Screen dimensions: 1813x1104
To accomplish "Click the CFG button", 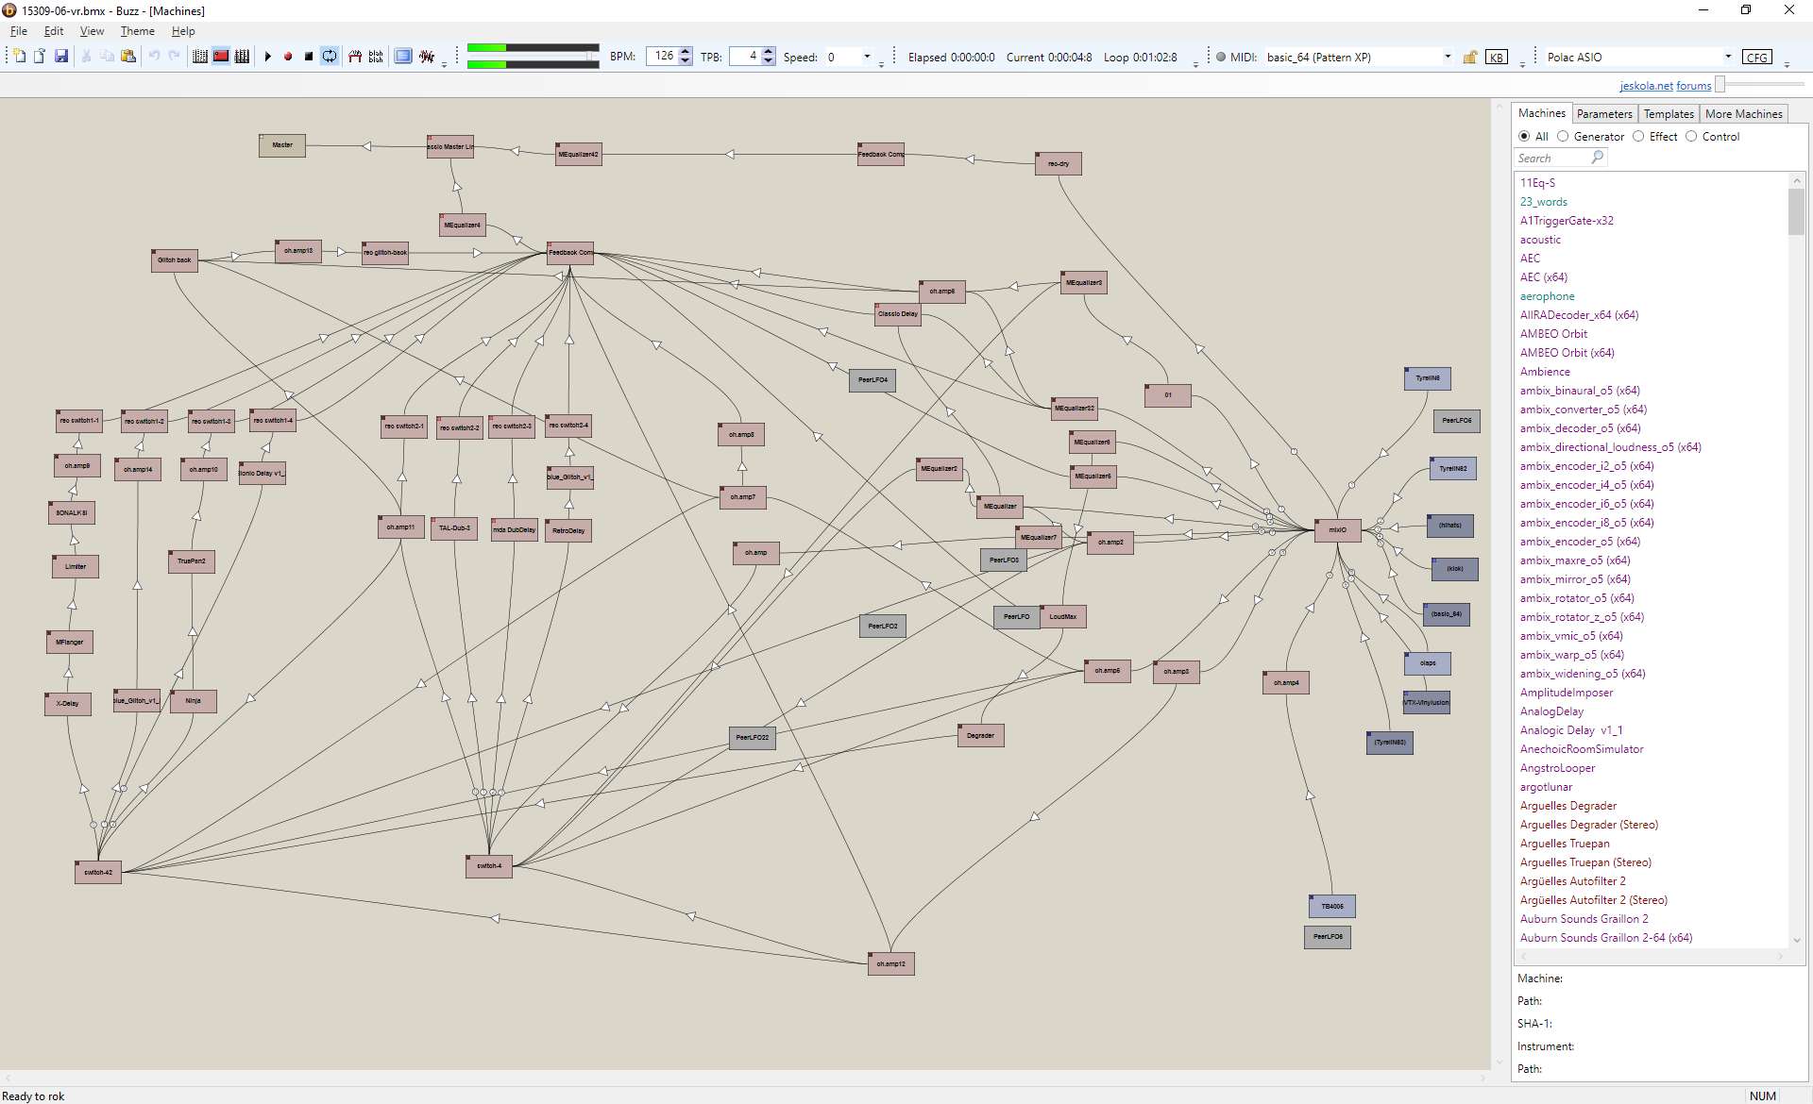I will point(1756,58).
